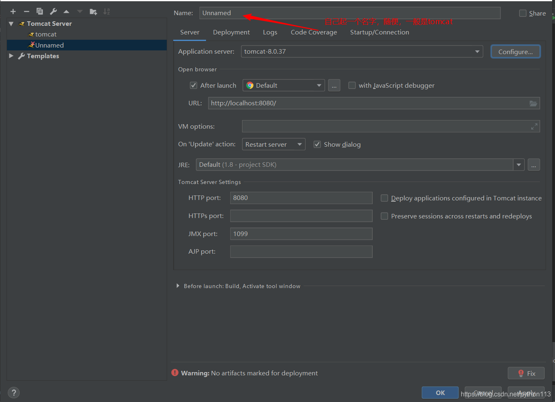
Task: Open On 'Update' action Restart server dropdown
Action: 274,144
